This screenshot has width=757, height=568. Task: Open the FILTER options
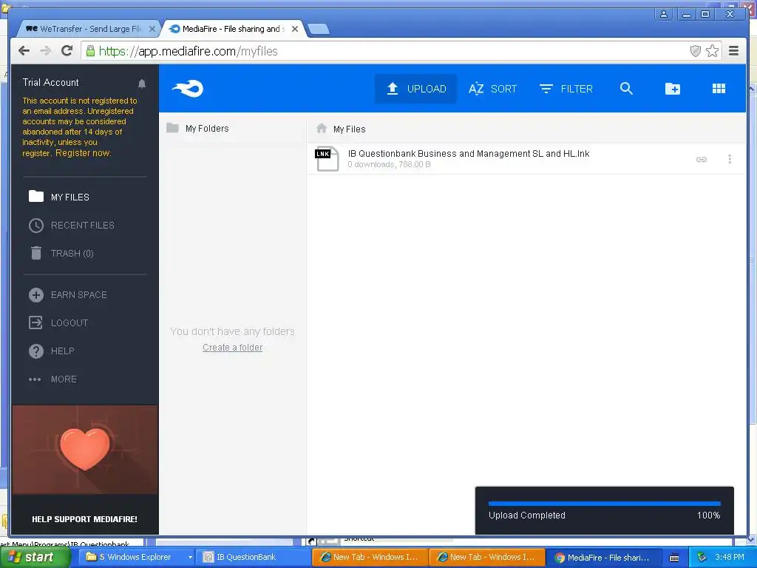(x=566, y=89)
